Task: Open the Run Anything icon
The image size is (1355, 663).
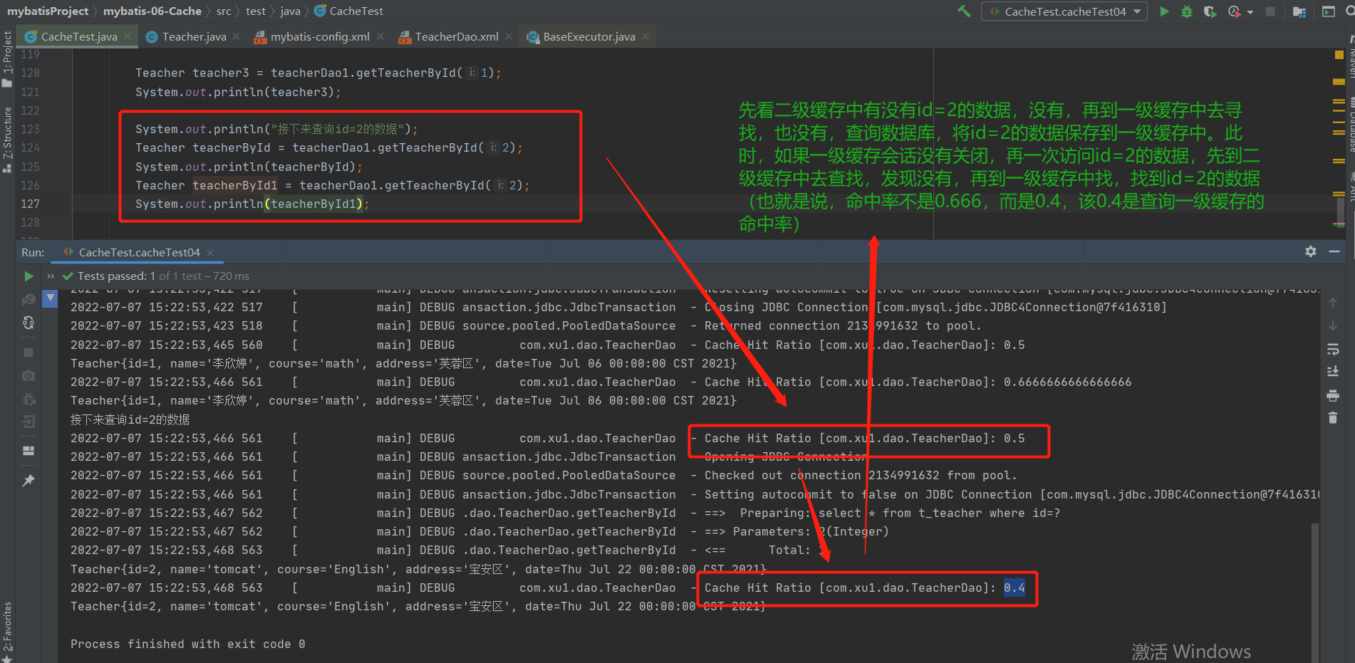Action: (1329, 11)
